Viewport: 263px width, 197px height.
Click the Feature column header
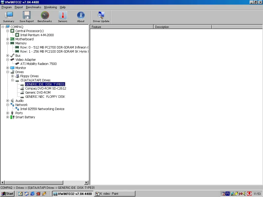coord(122,27)
